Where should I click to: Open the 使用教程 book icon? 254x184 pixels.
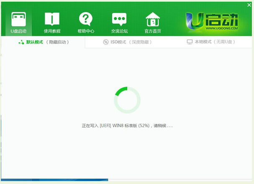click(x=52, y=19)
